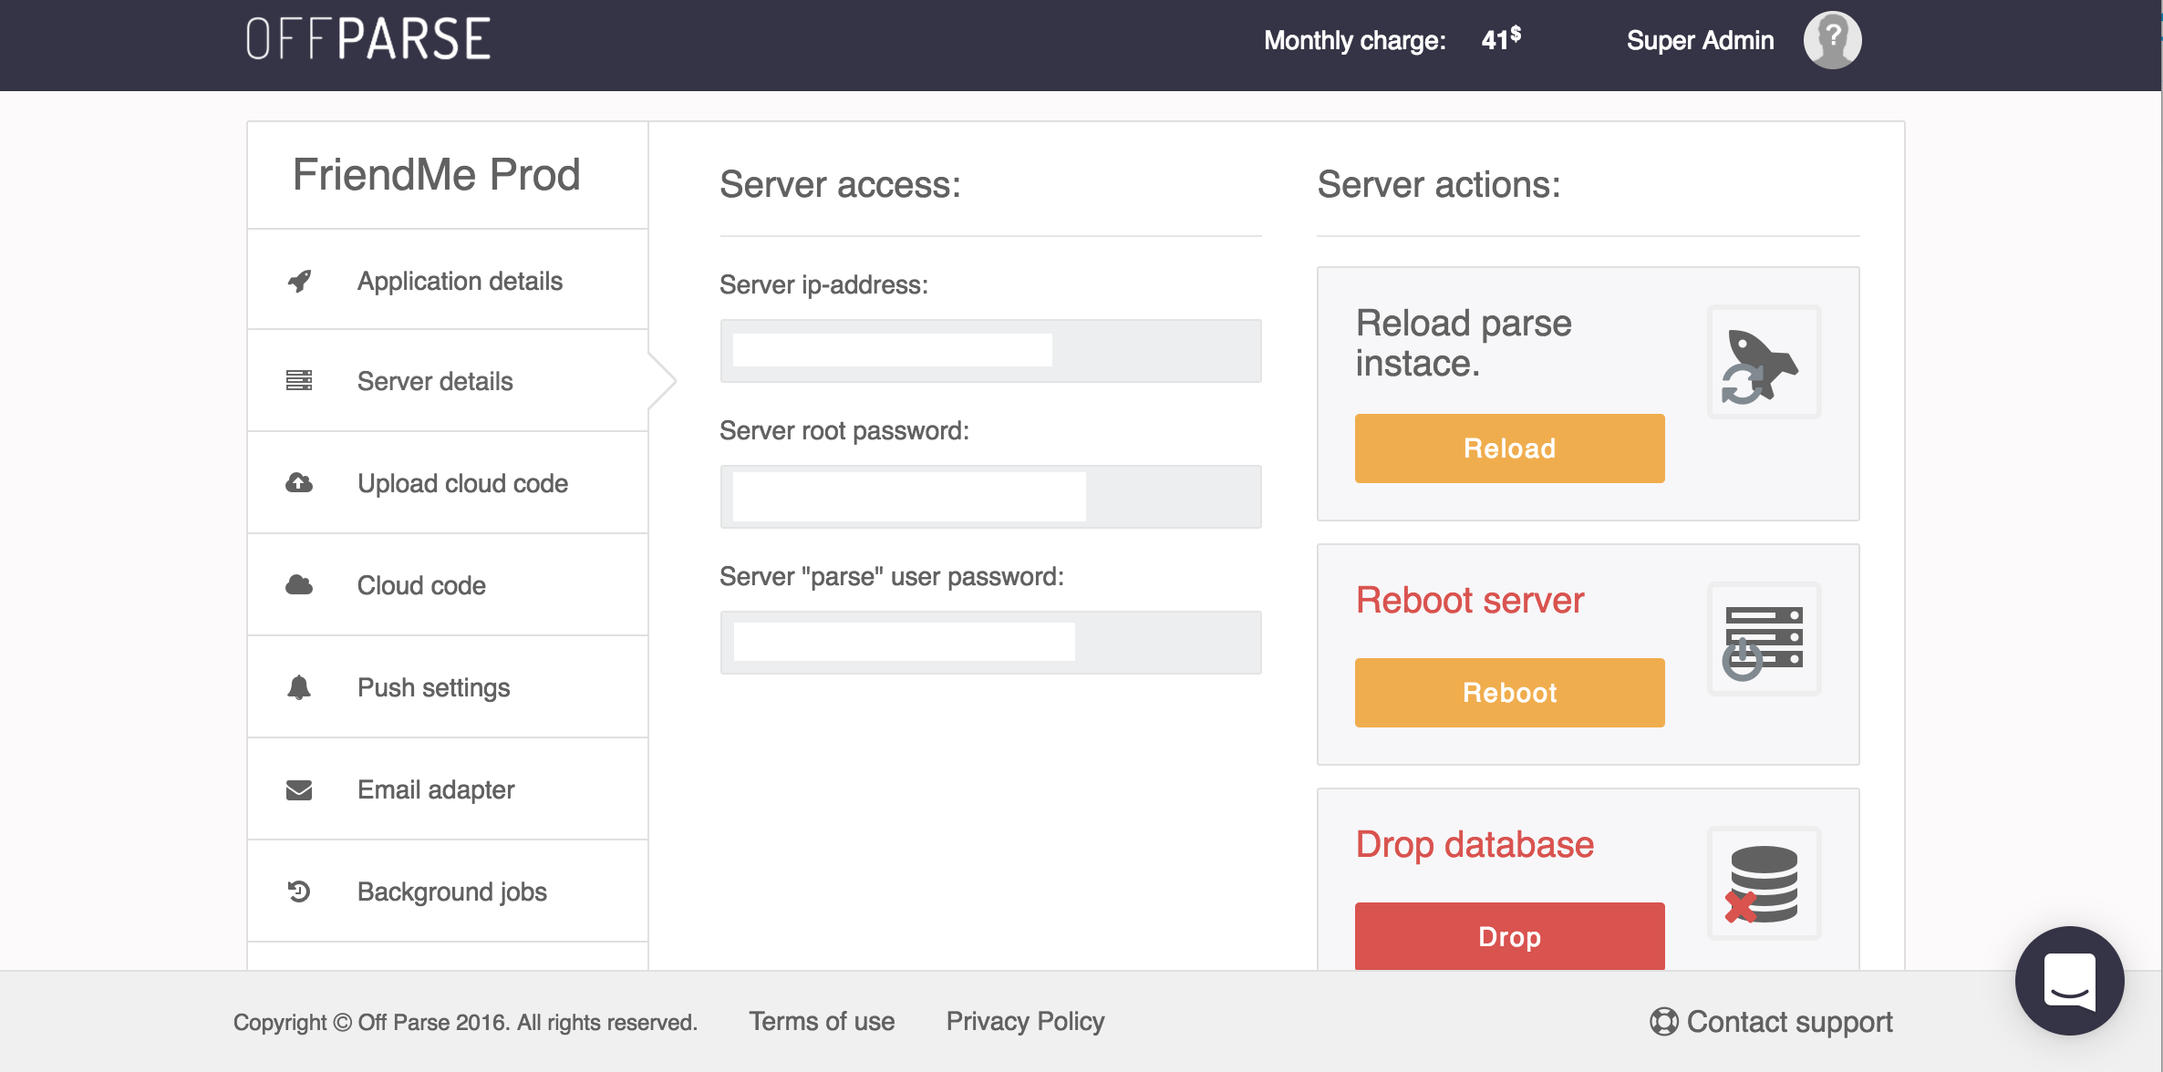Click the rocket icon beside Application details
This screenshot has width=2163, height=1072.
(299, 281)
